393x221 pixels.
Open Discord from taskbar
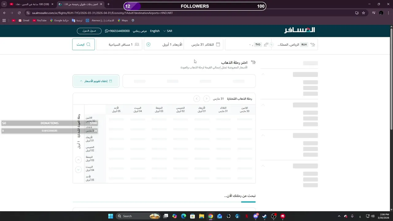(256, 216)
